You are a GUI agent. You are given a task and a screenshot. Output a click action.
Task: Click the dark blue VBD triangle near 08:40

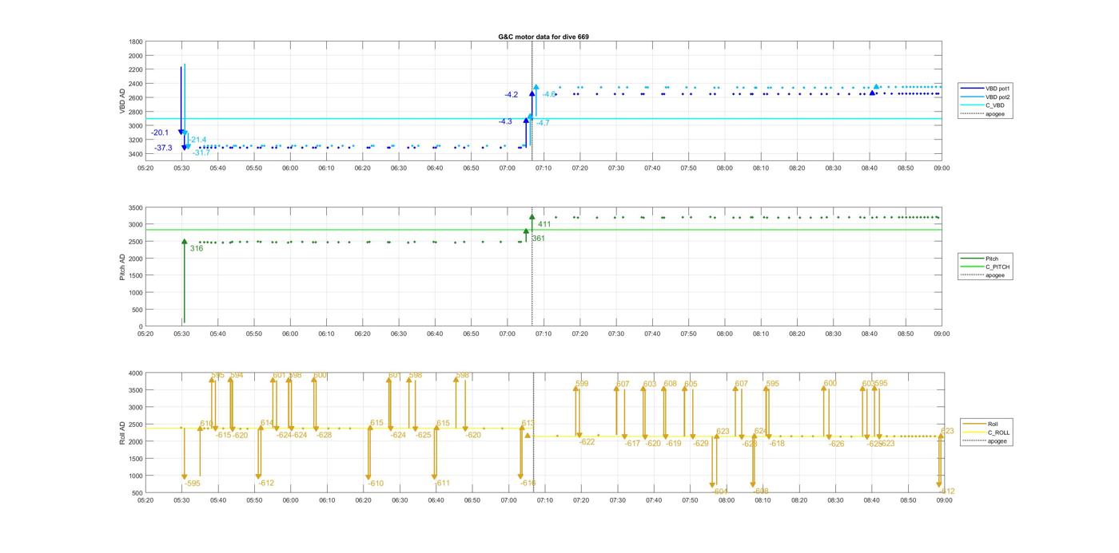pos(872,93)
